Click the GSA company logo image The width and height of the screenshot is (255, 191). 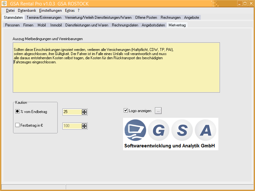pyautogui.click(x=171, y=134)
